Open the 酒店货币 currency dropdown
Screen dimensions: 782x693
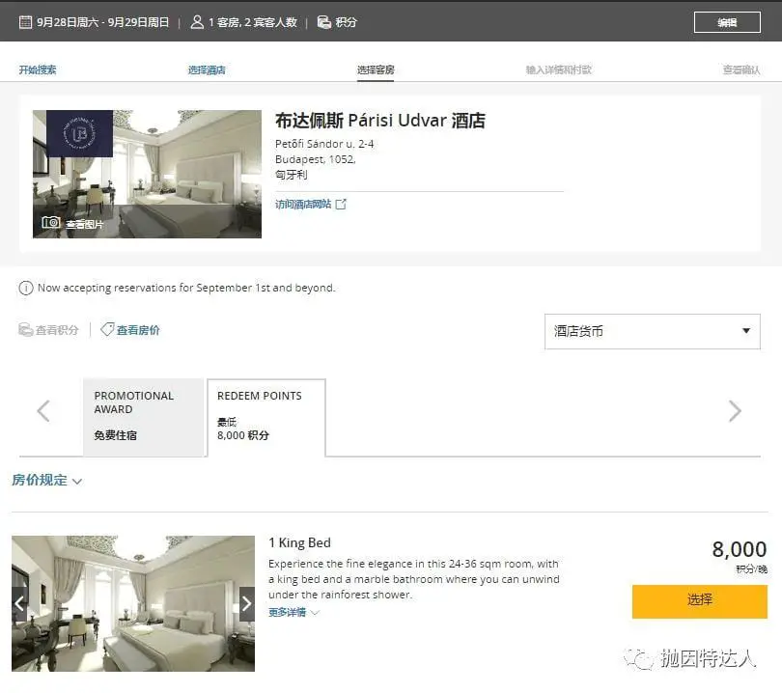653,332
